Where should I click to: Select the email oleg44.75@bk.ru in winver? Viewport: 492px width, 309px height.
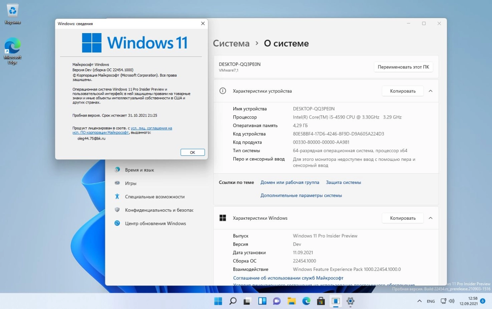(91, 139)
